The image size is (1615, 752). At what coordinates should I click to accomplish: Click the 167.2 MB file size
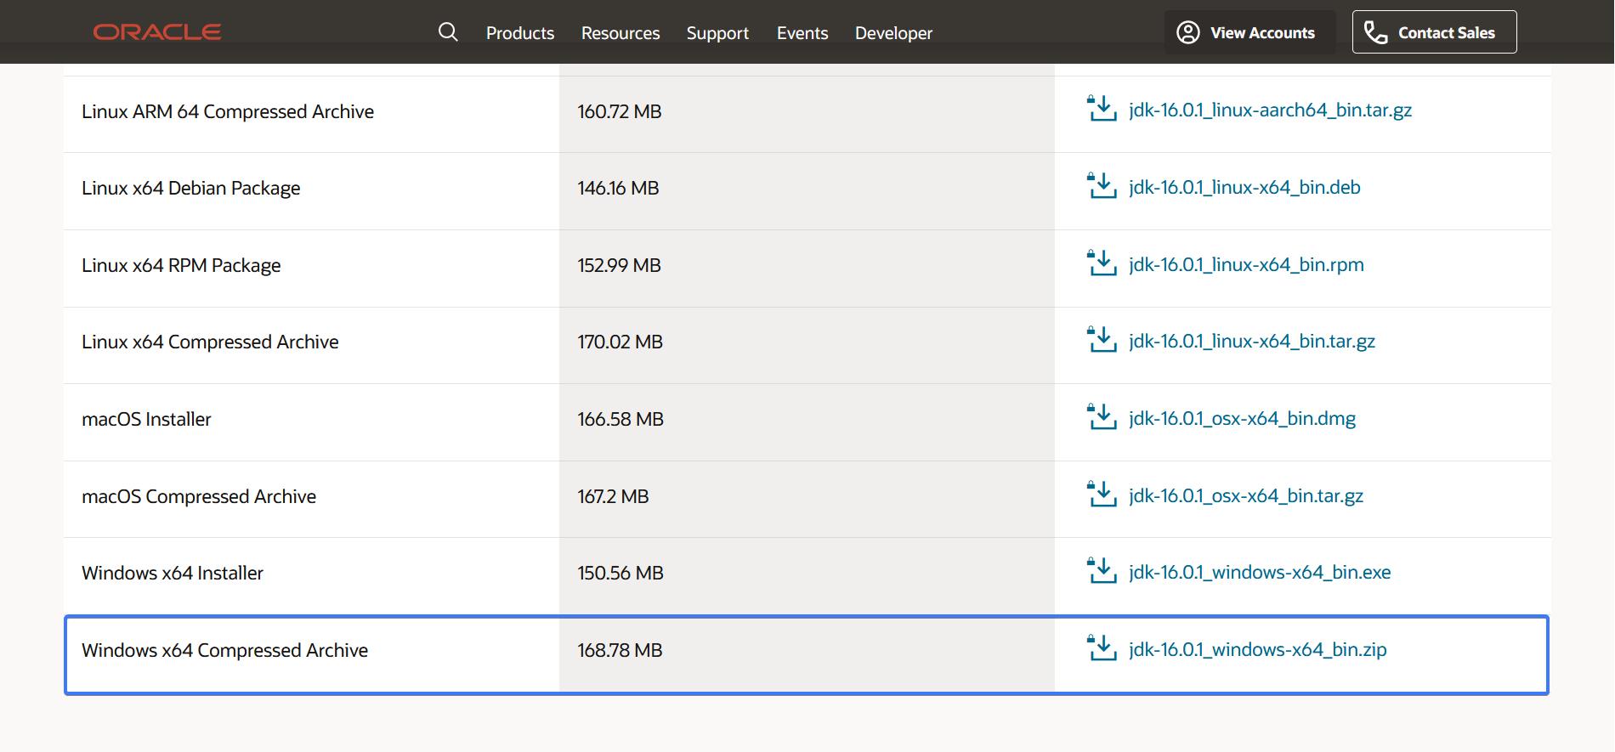coord(613,497)
